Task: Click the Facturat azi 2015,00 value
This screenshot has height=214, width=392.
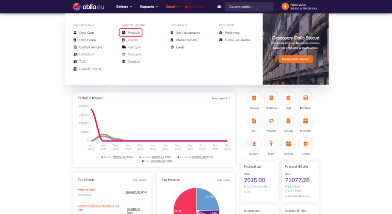Action: tap(254, 180)
